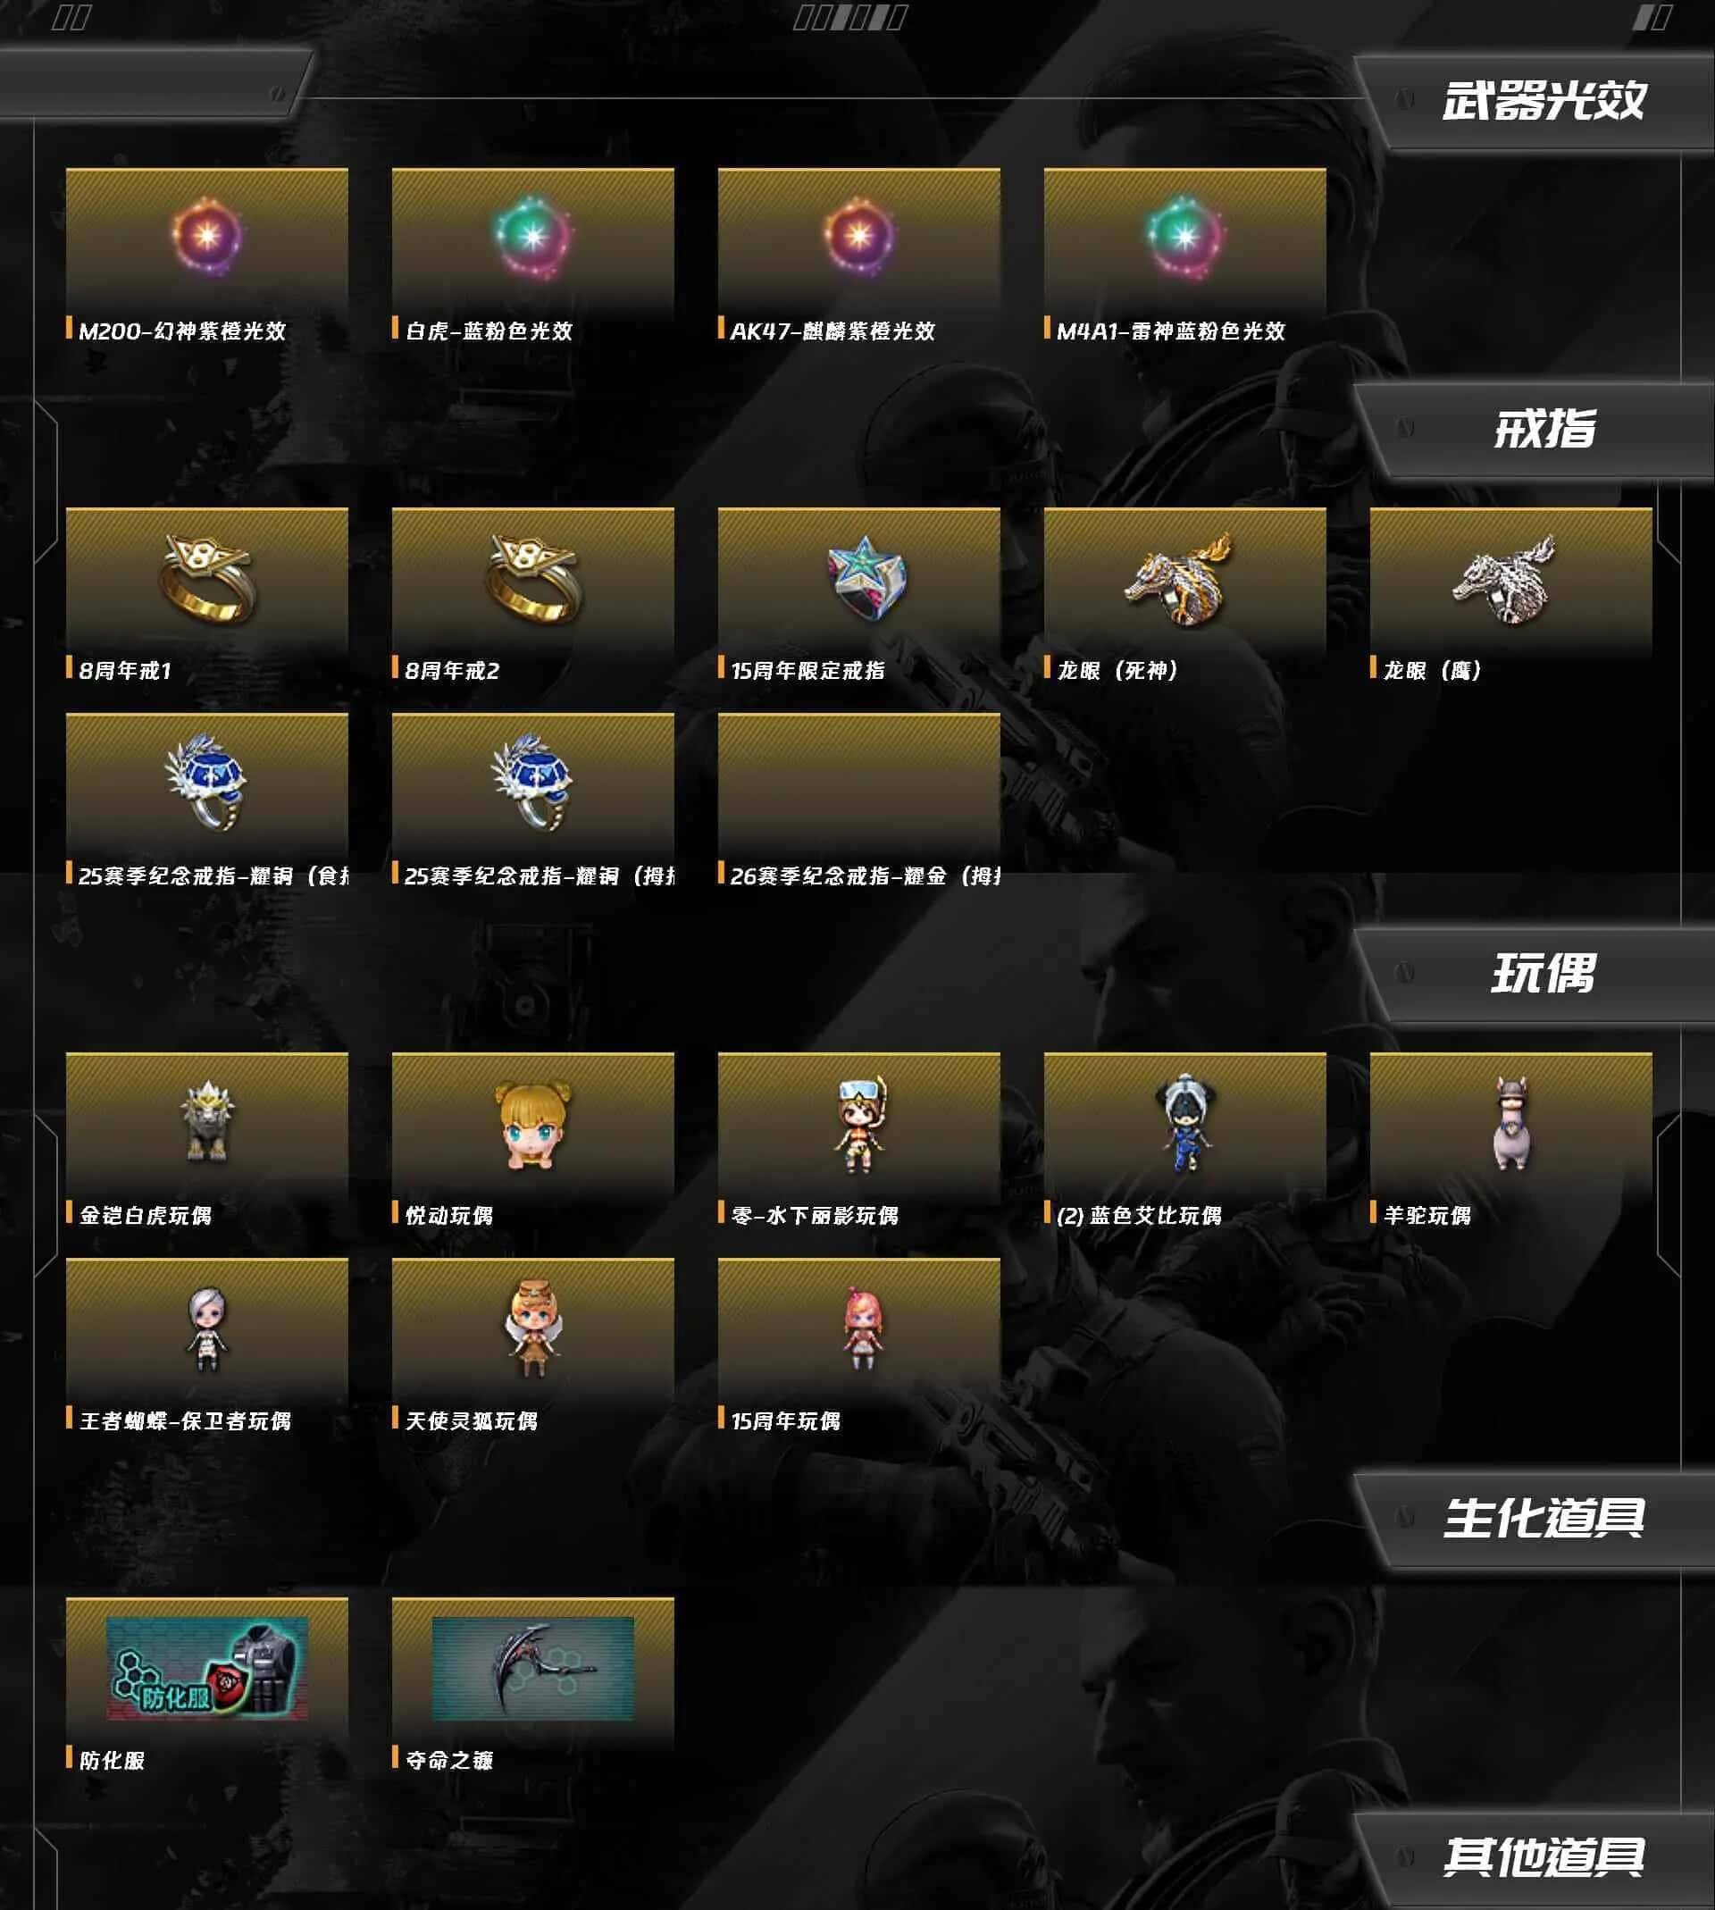Open the 其他道具 section header

pyautogui.click(x=1543, y=1856)
